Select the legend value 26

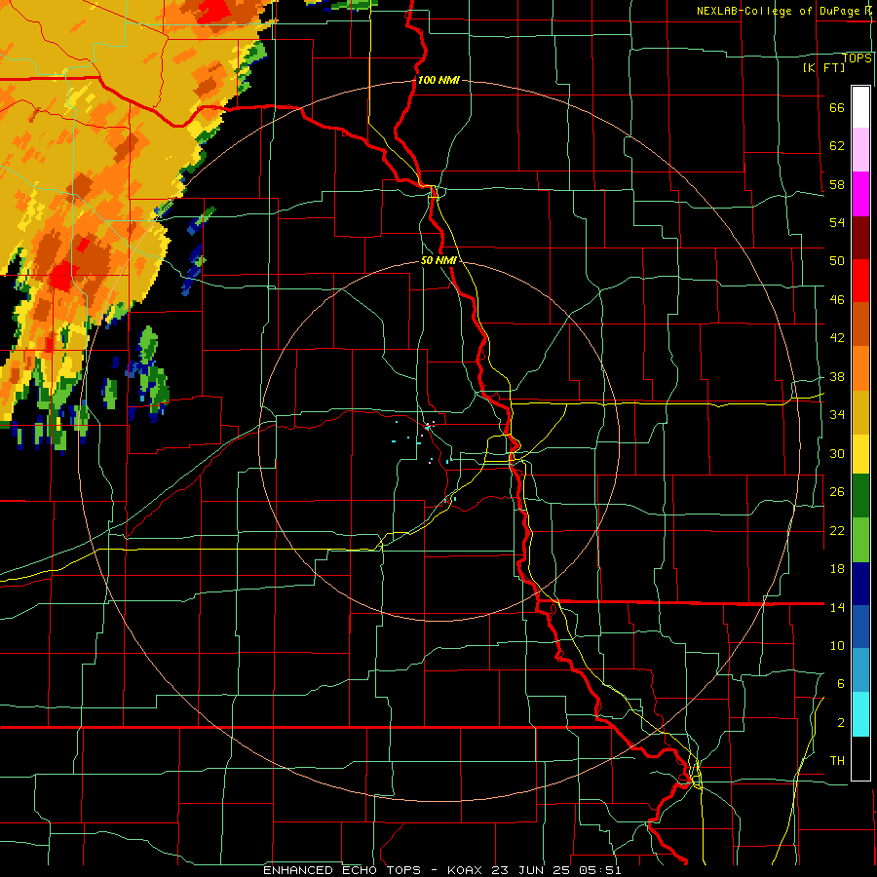click(x=837, y=492)
